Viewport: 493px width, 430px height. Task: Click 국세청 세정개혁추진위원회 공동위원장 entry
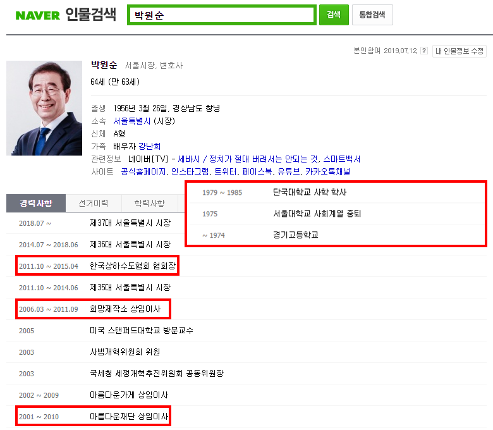tap(157, 373)
